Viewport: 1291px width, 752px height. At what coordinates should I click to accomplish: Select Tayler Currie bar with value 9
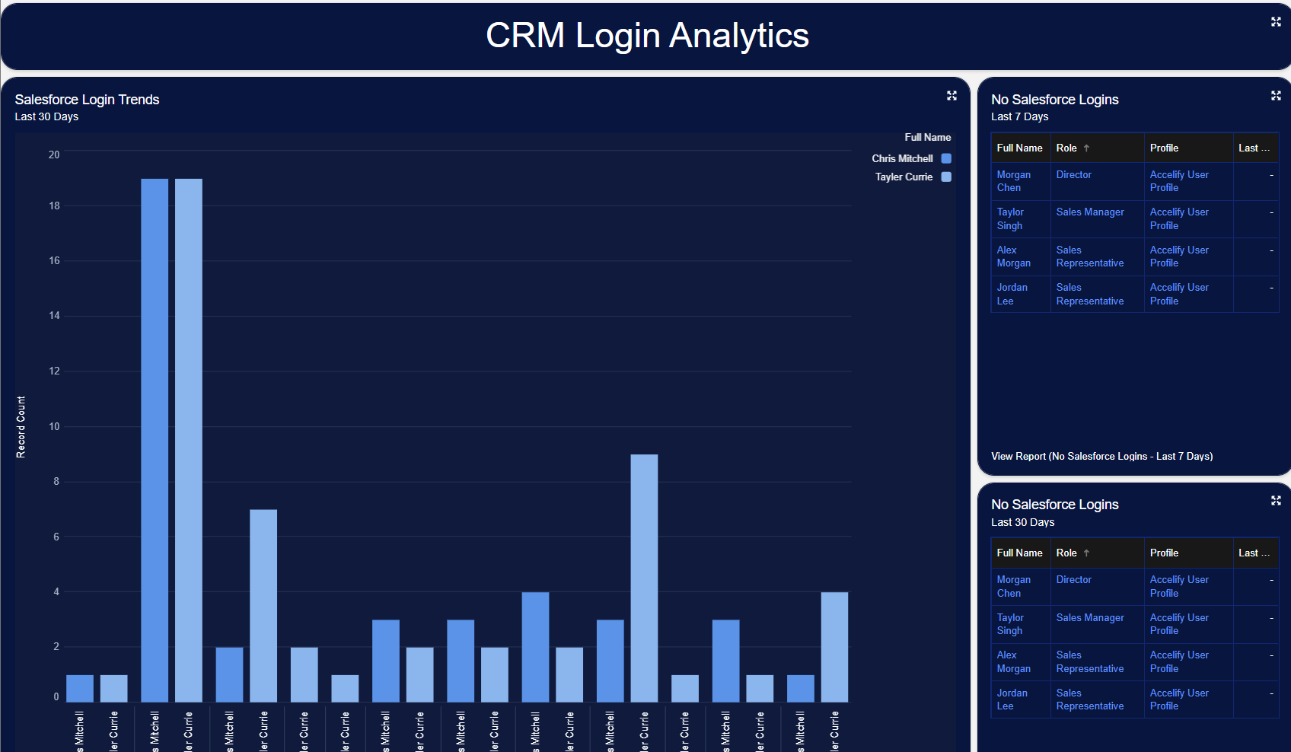point(644,578)
